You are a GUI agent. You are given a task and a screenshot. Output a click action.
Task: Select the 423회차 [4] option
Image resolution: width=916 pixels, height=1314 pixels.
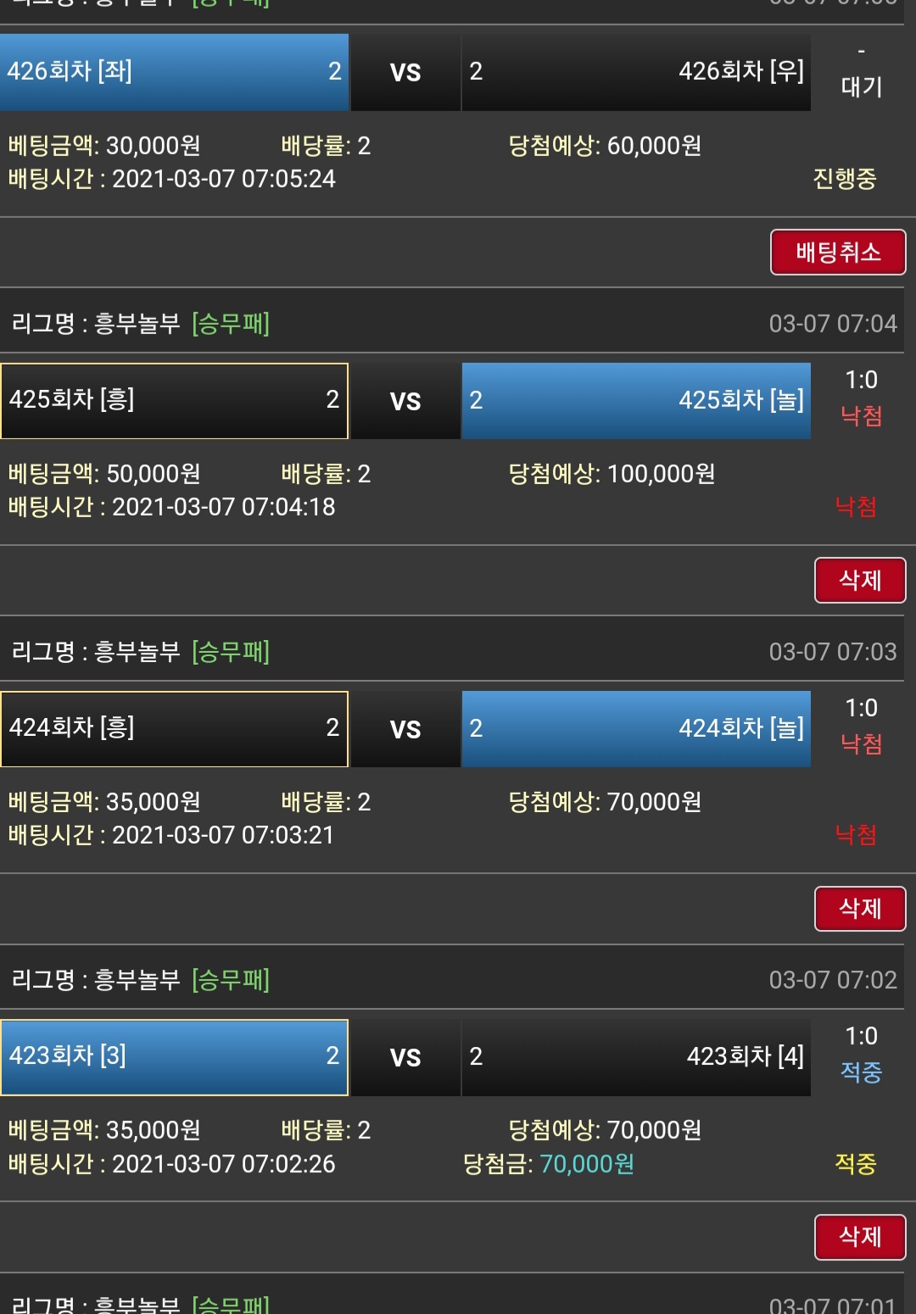pyautogui.click(x=635, y=1056)
